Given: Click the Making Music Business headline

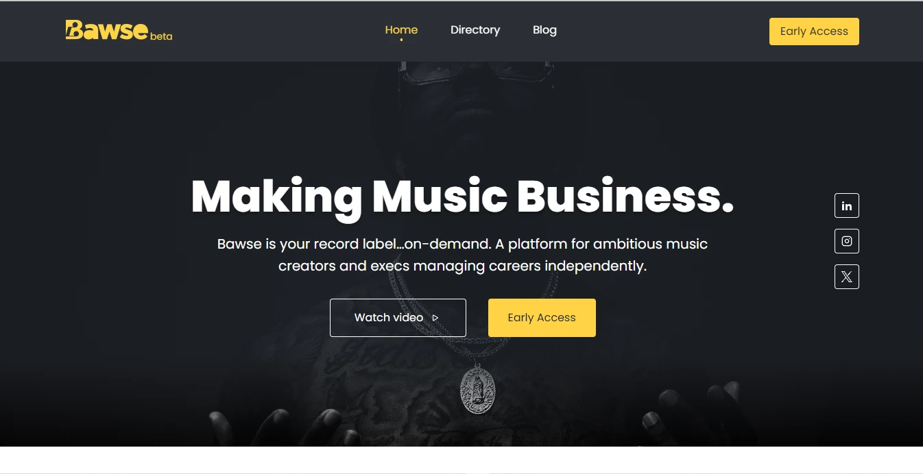Looking at the screenshot, I should point(462,197).
